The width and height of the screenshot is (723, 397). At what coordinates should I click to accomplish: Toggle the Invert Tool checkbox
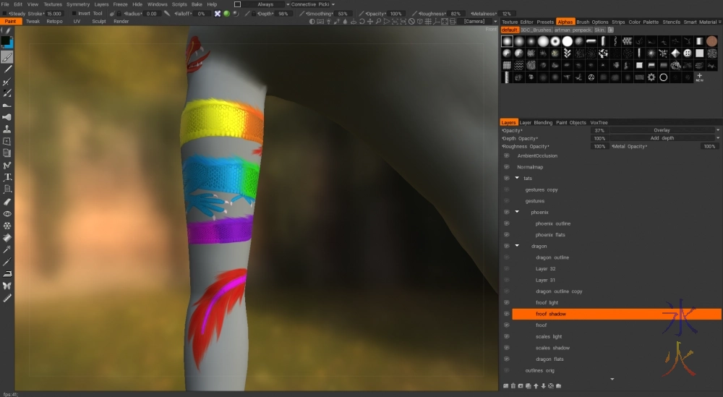tap(75, 13)
